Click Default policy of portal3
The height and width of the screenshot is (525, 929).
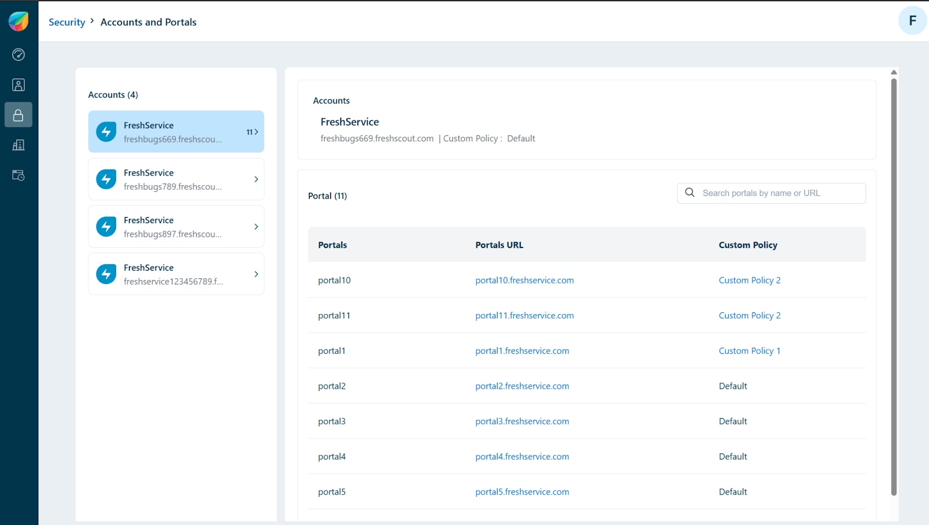pos(733,421)
